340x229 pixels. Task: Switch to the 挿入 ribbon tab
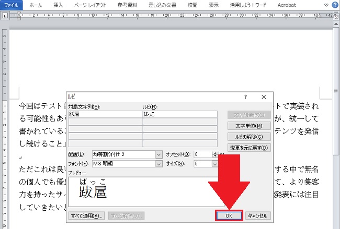pyautogui.click(x=58, y=5)
